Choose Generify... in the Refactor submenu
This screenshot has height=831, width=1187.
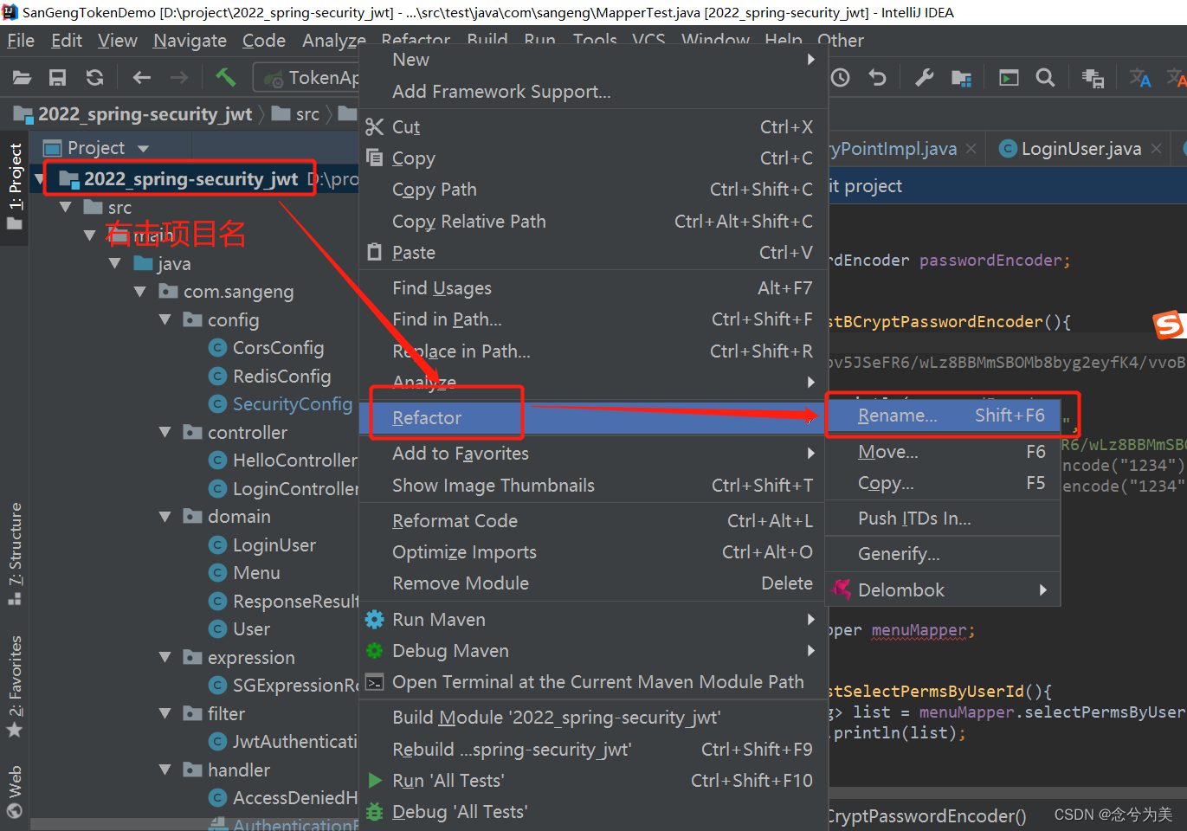(x=943, y=554)
